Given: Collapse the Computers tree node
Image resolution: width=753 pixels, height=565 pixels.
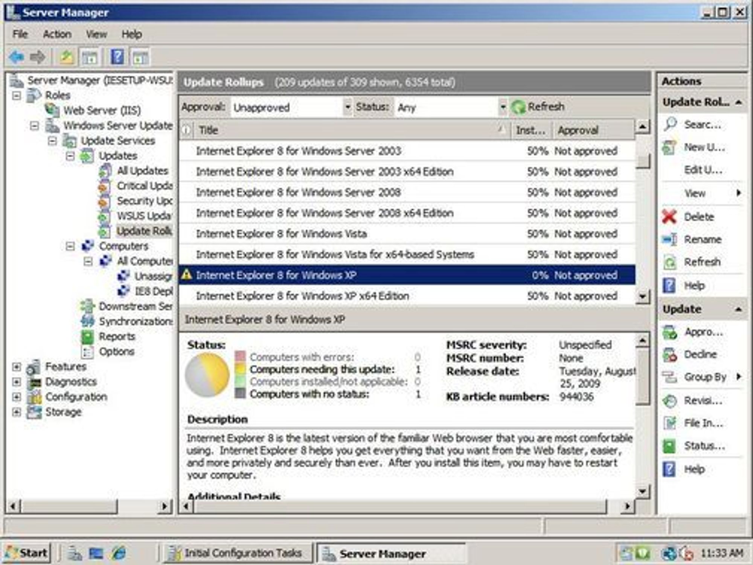Looking at the screenshot, I should pos(70,246).
